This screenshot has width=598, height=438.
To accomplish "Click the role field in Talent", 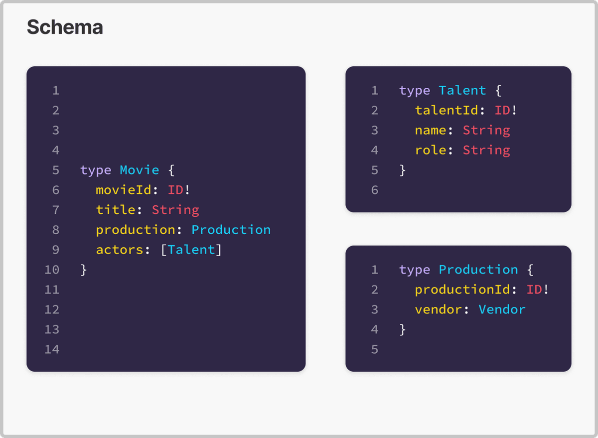I will point(431,150).
